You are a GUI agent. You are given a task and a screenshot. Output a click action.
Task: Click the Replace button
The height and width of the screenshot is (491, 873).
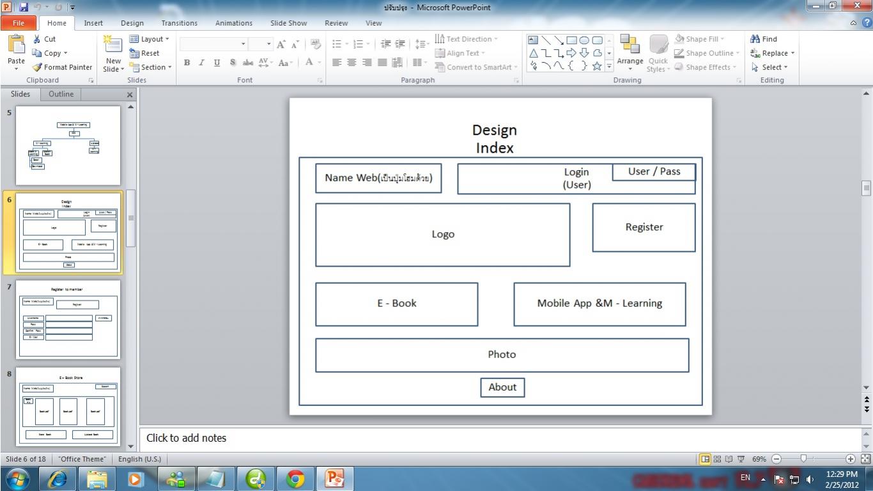point(773,53)
